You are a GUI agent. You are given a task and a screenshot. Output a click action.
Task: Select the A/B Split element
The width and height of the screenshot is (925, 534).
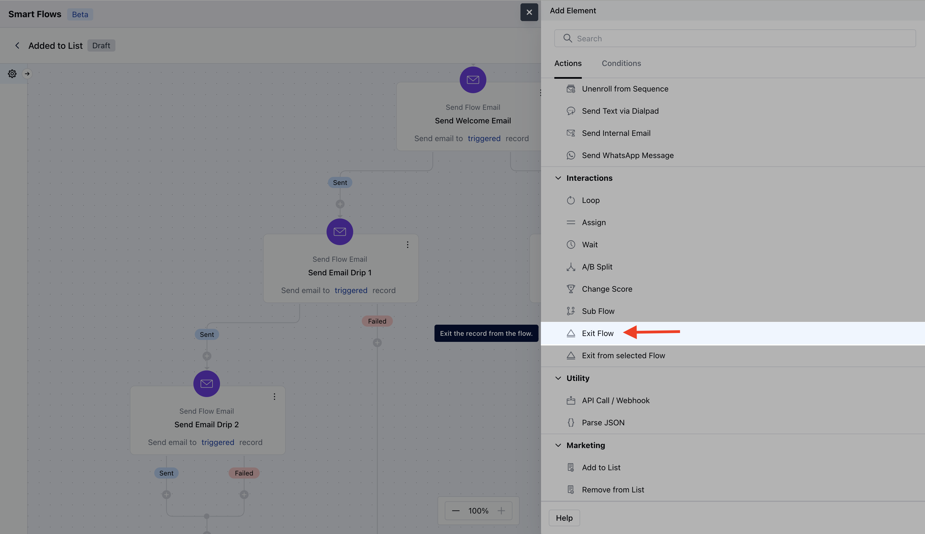[x=597, y=267]
